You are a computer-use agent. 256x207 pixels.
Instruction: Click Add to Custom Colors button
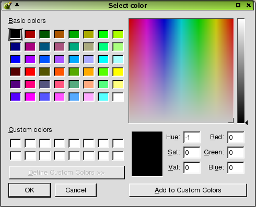coord(188,190)
